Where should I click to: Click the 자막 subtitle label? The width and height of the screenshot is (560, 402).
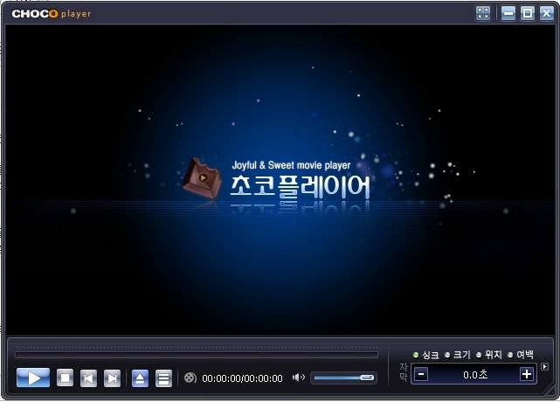(x=404, y=372)
